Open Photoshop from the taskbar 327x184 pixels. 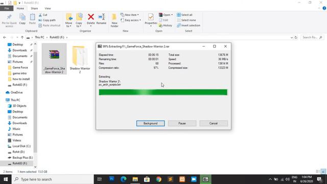coord(111,179)
